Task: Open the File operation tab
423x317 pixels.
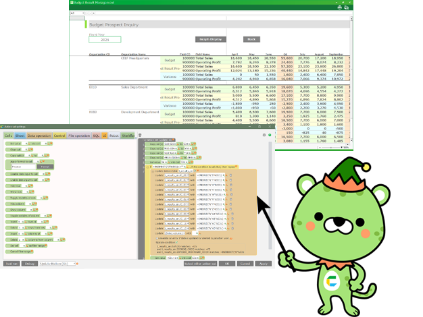Action: pos(79,136)
